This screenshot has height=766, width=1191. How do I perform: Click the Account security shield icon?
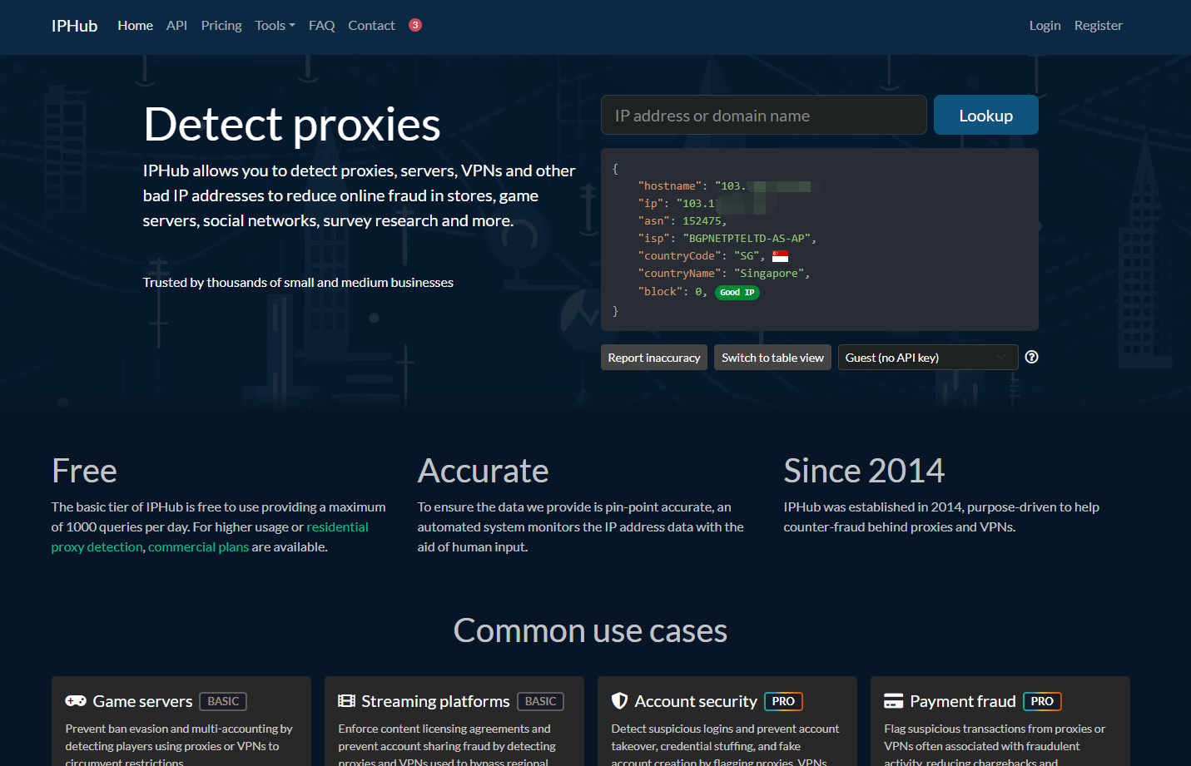pyautogui.click(x=619, y=701)
